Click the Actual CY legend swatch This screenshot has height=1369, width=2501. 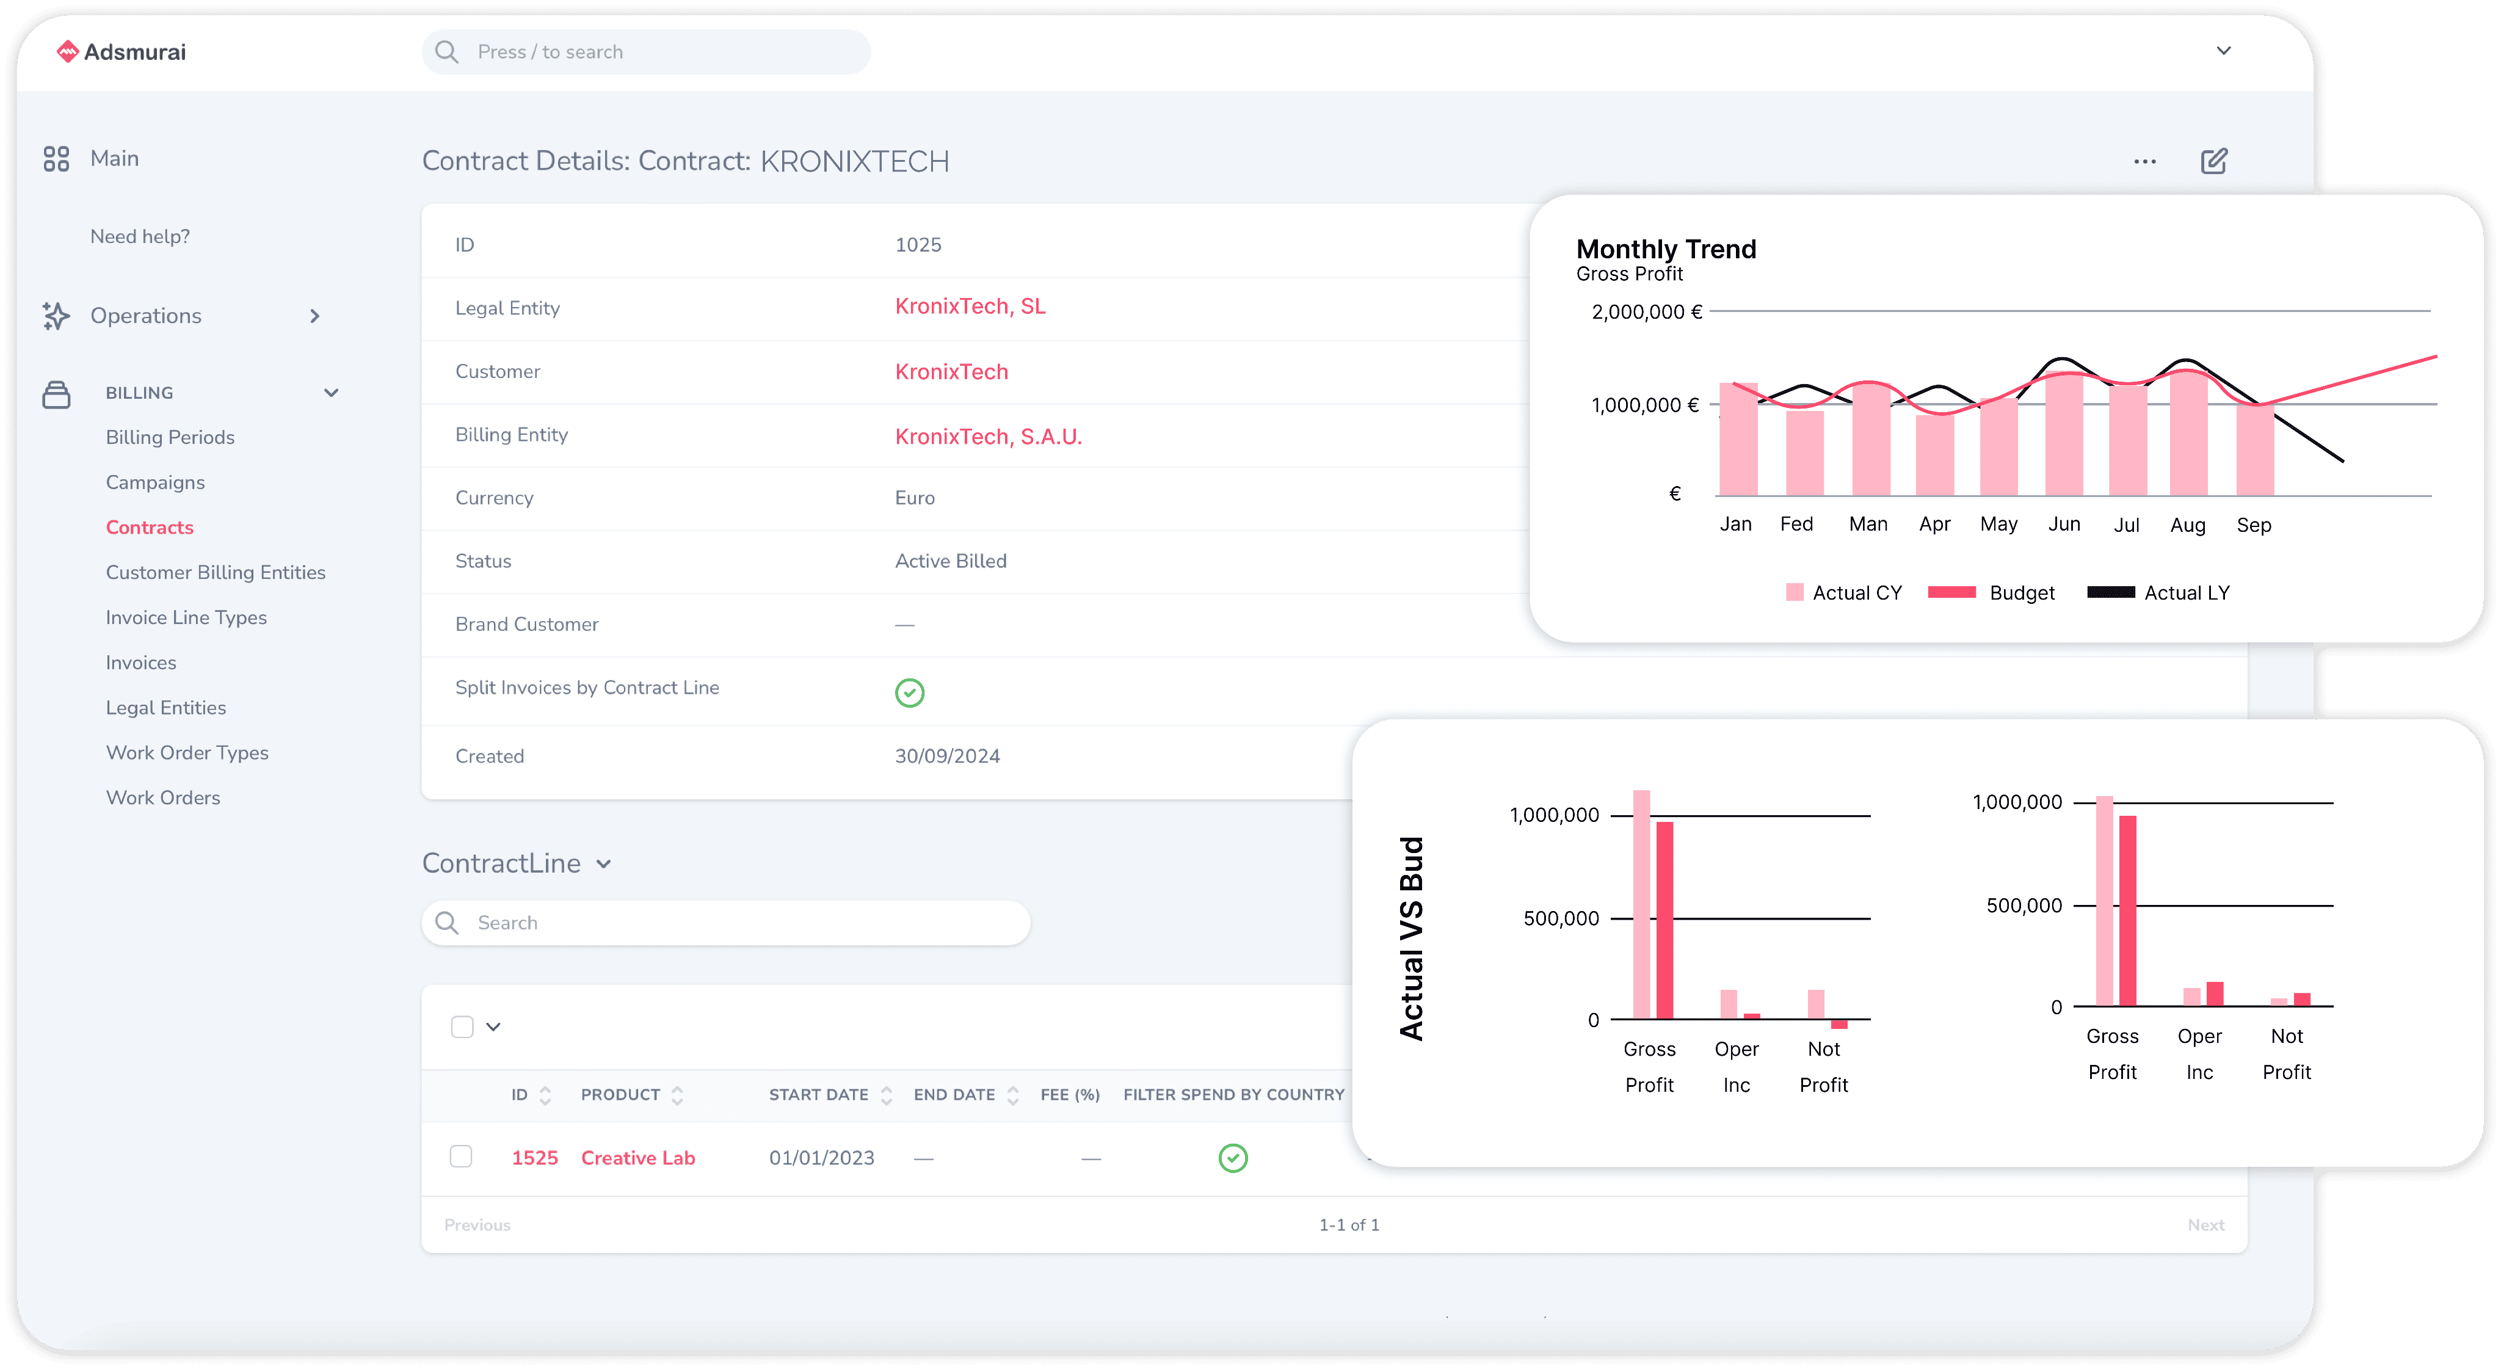click(x=1794, y=592)
